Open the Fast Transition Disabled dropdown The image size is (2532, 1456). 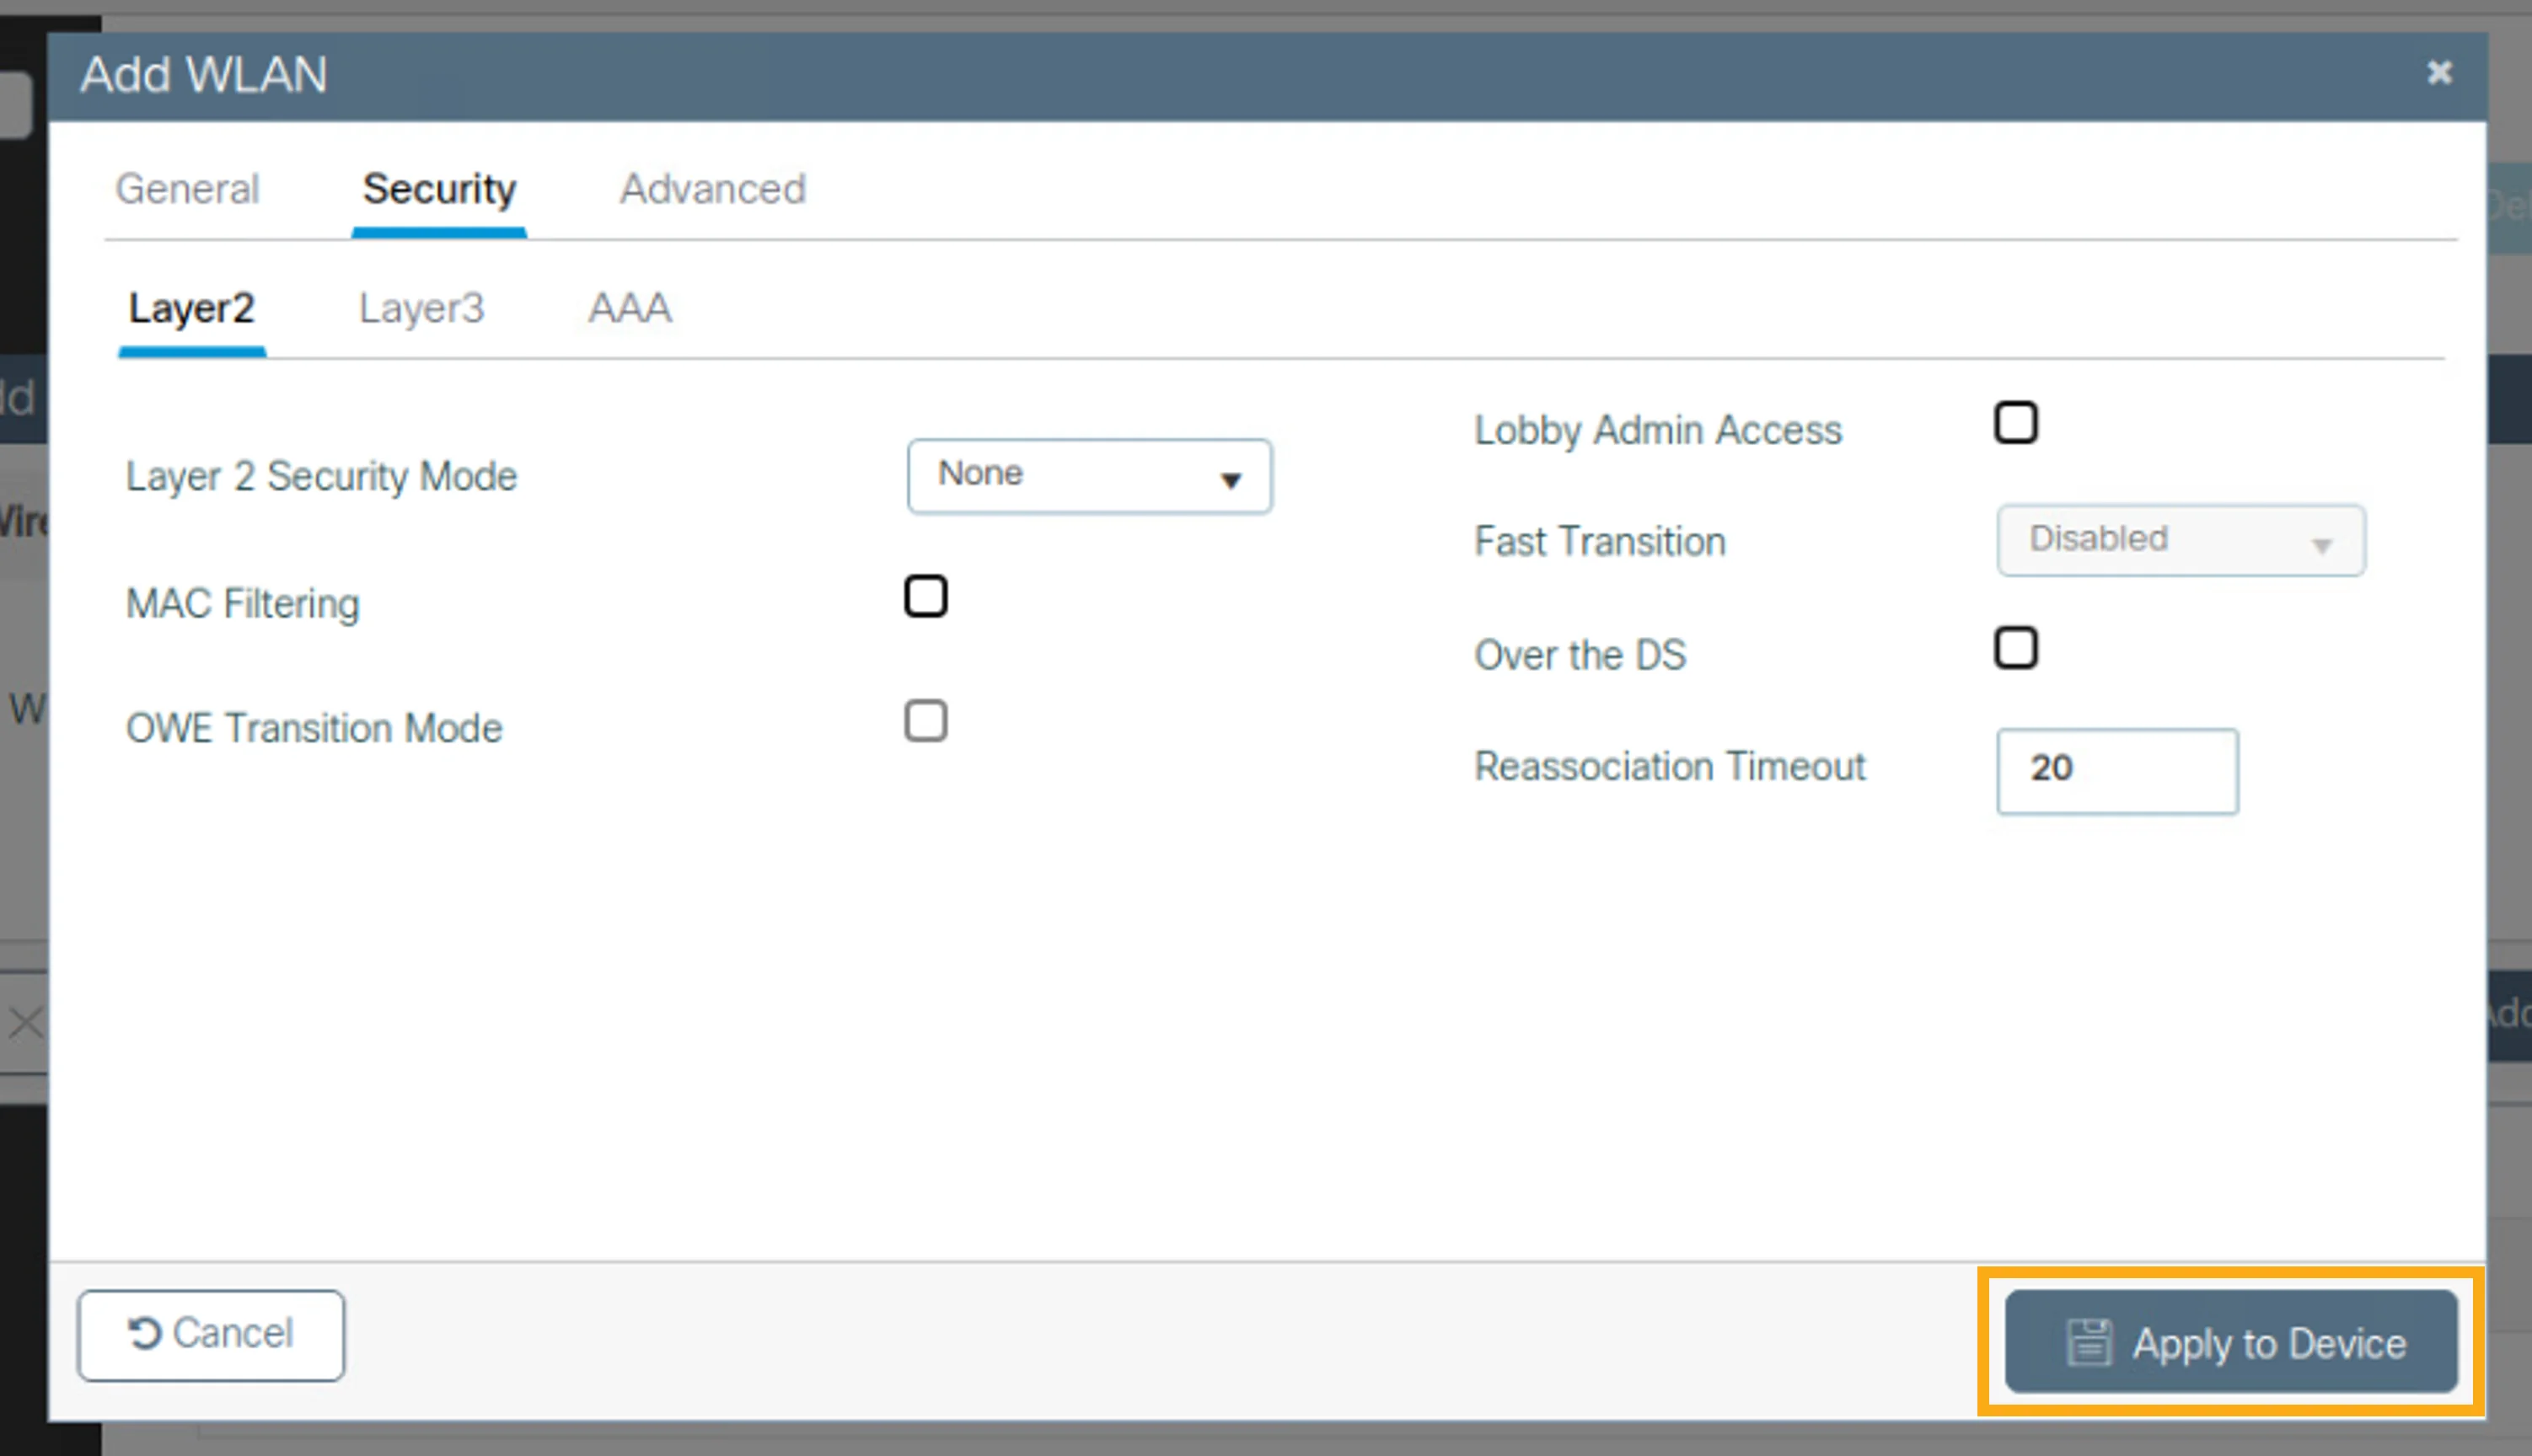point(2181,540)
